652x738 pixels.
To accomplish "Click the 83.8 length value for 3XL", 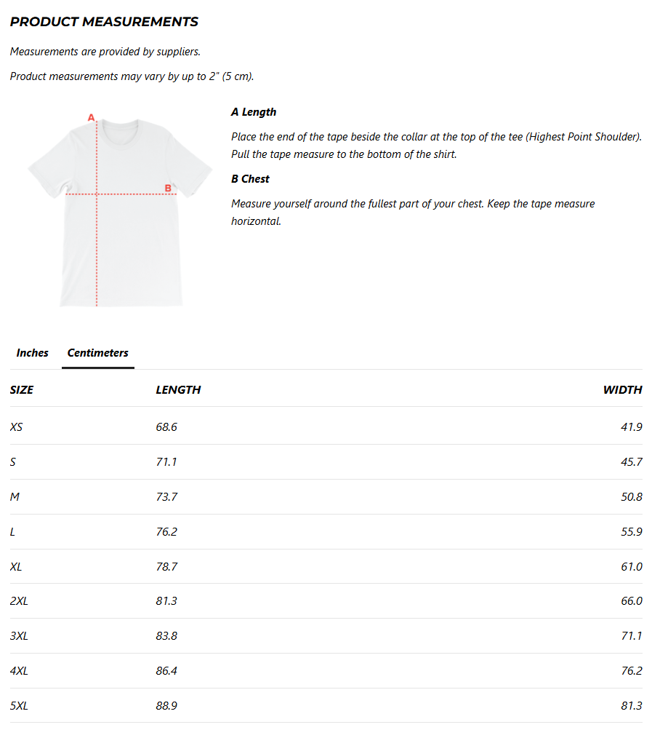I will point(166,636).
